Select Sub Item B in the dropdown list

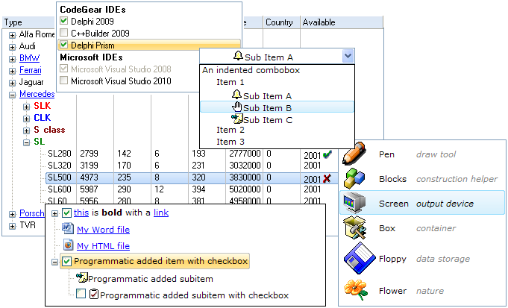[x=277, y=107]
